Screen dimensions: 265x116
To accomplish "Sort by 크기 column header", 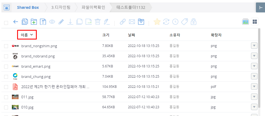I will click(x=106, y=35).
